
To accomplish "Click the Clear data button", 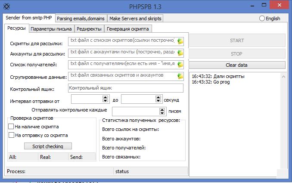I will pos(237,65).
